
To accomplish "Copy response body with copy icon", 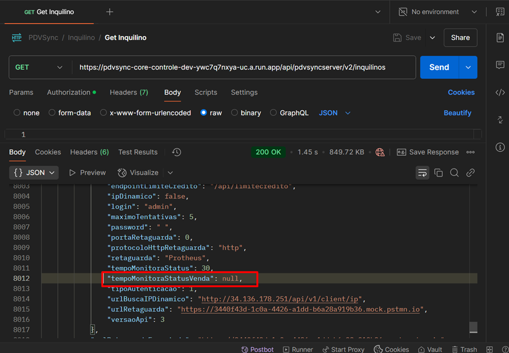I will click(439, 173).
